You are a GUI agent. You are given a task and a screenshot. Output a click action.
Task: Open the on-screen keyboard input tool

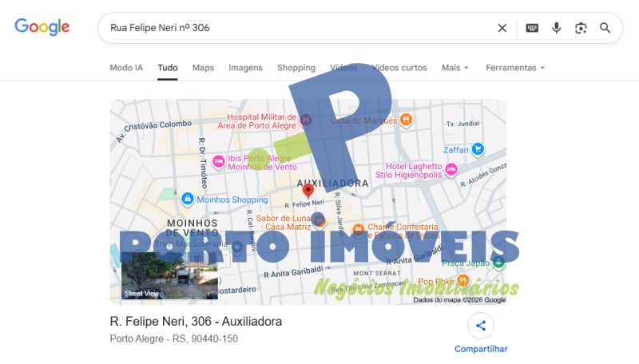tap(532, 28)
